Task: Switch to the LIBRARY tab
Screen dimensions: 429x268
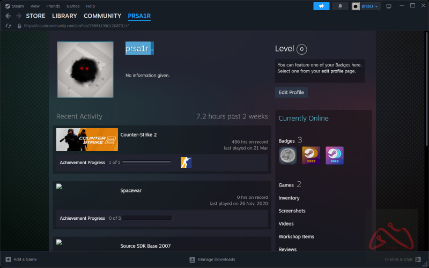Action: (x=64, y=16)
